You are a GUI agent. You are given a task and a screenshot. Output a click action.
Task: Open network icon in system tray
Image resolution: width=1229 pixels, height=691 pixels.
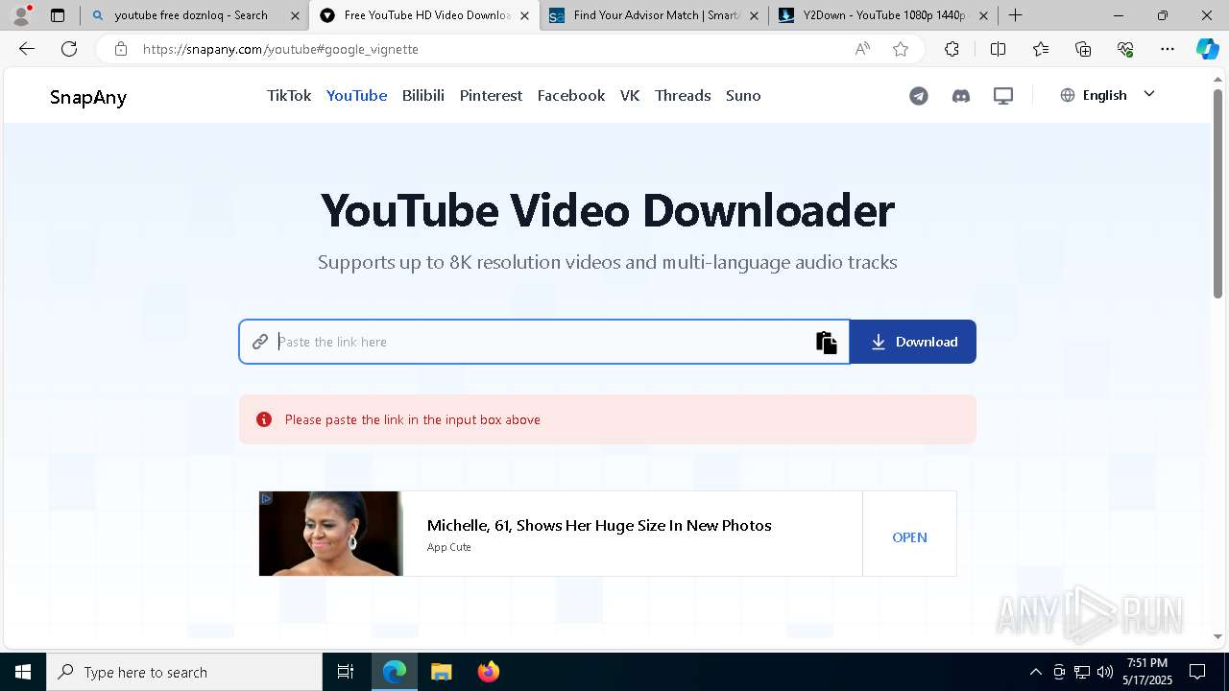tap(1082, 672)
